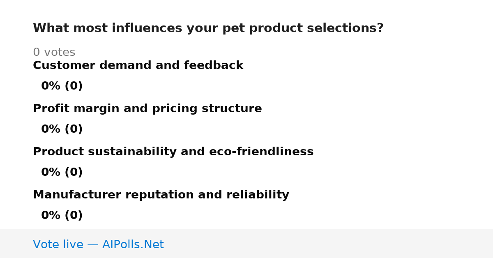Click the blue bar for customer demand
The width and height of the screenshot is (493, 258).
[x=33, y=86]
